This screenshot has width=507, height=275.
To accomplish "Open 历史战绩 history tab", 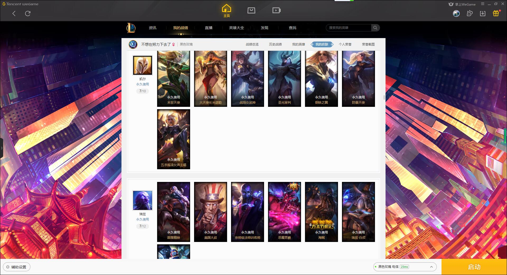I will pos(275,44).
